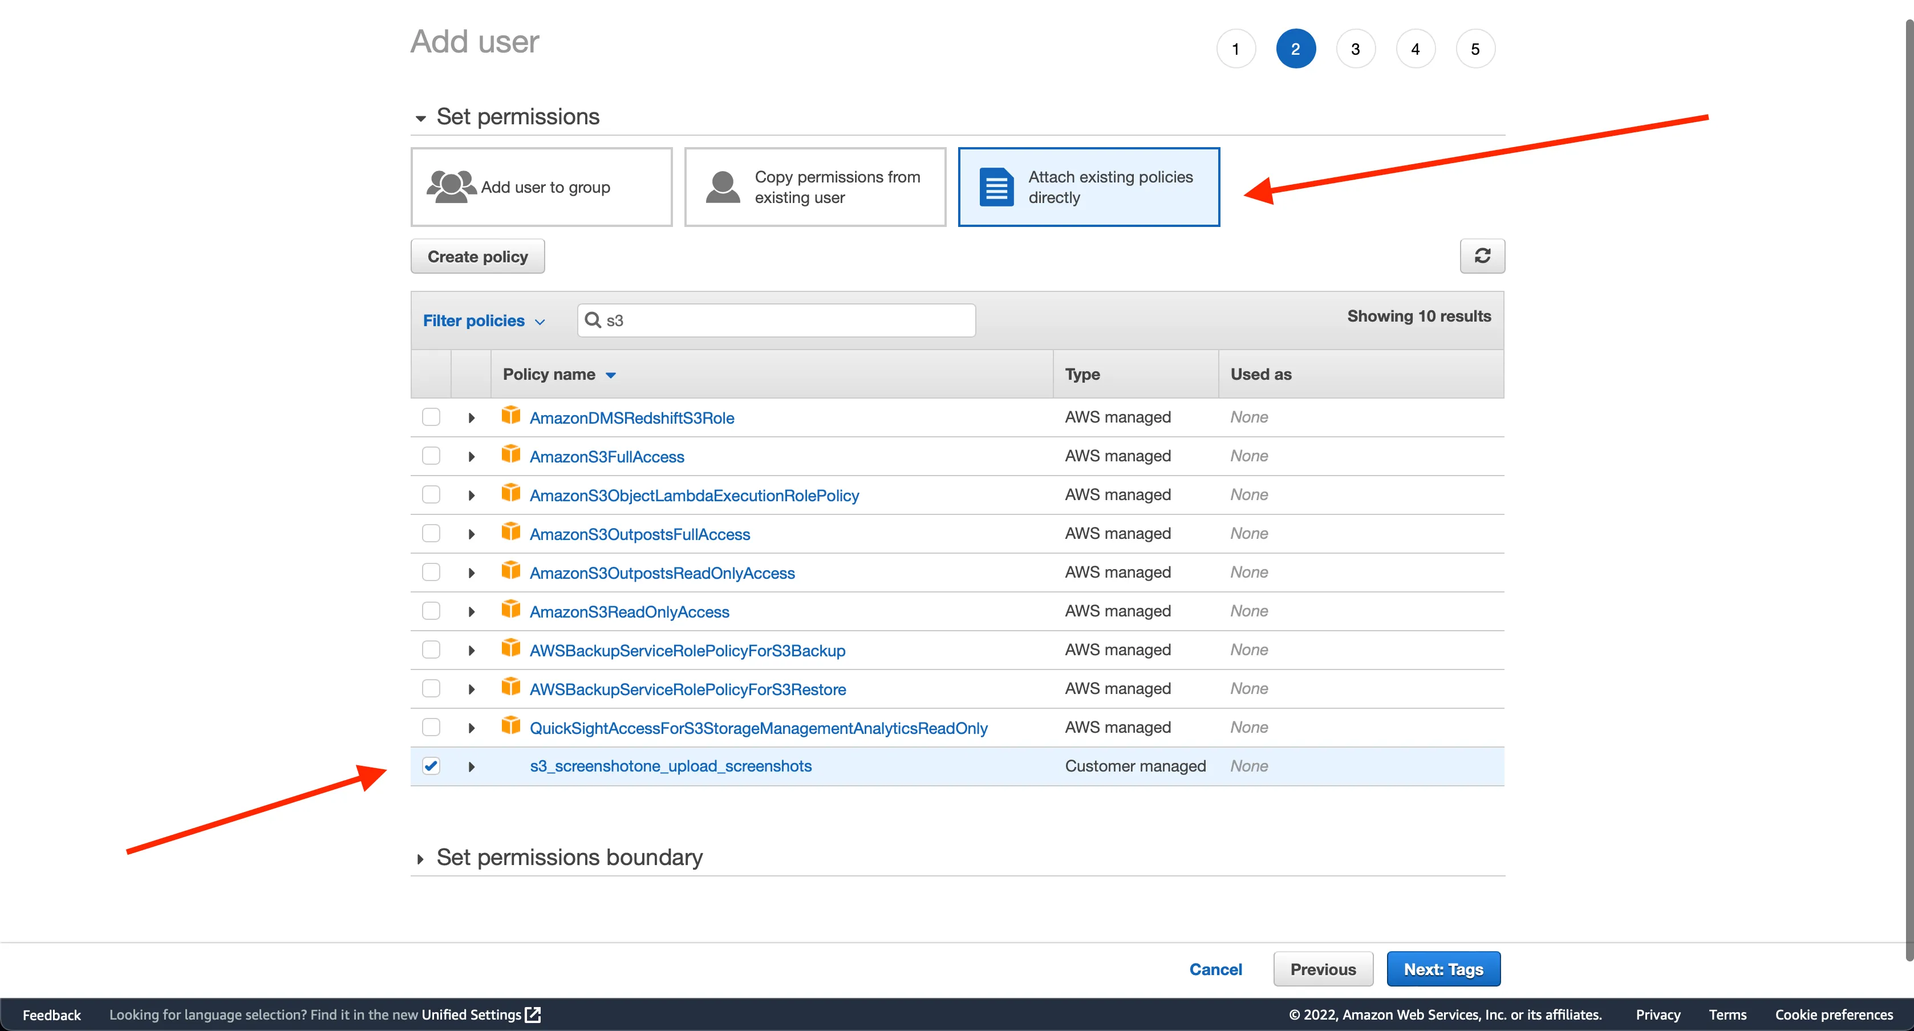Tick the AmazonS3ReadOnlyAccess checkbox
The image size is (1914, 1031).
tap(431, 611)
